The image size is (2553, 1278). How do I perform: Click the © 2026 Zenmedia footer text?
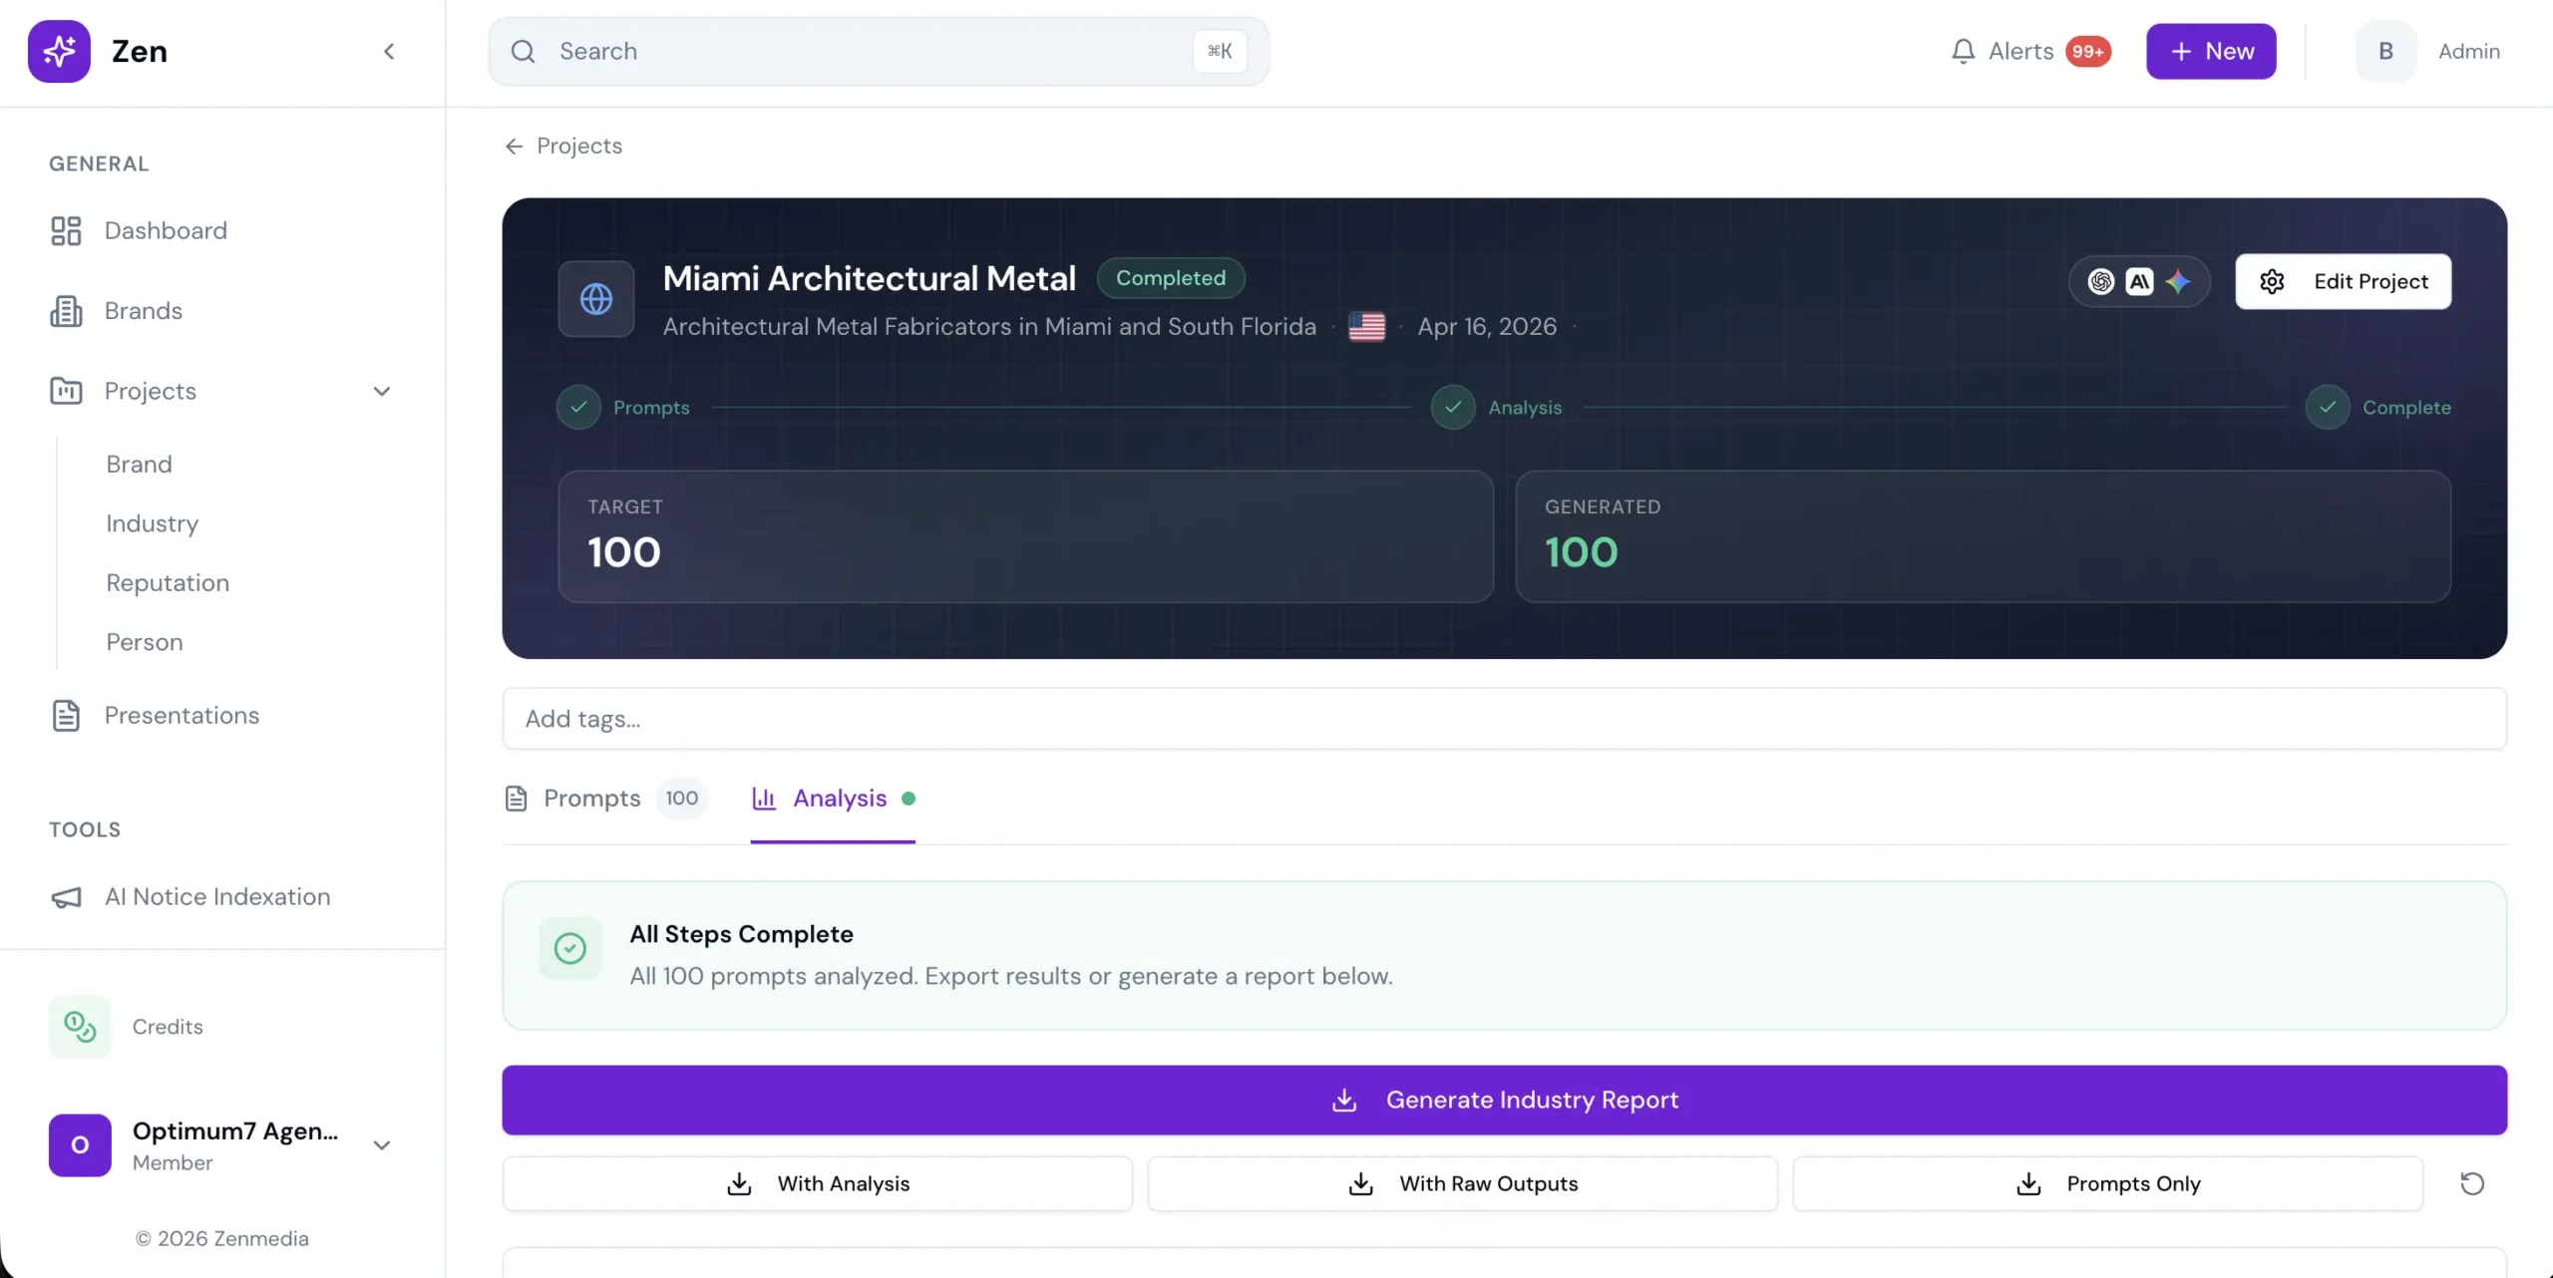222,1239
